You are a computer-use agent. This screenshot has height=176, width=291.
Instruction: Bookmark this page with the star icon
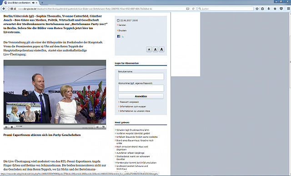[257, 9]
